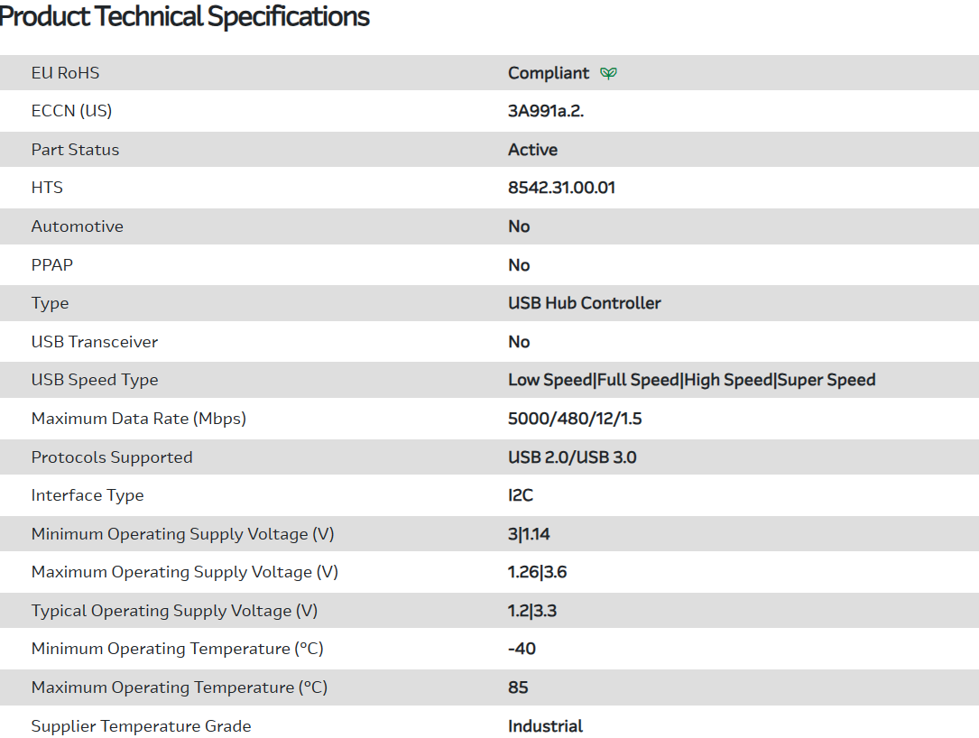This screenshot has width=979, height=738.
Task: Click the Part Status label
Action: (x=75, y=150)
